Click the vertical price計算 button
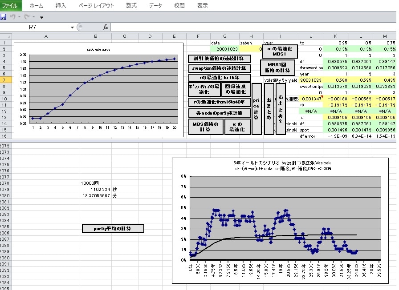This screenshot has height=290, width=399. tap(256, 109)
